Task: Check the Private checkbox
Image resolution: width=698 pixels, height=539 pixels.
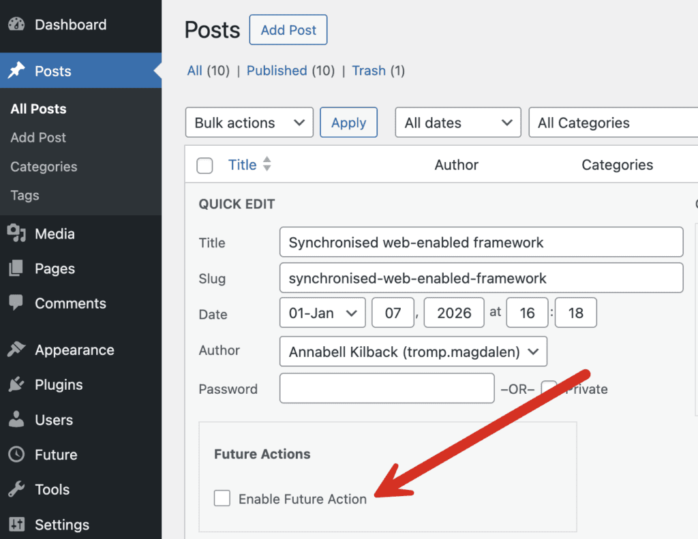Action: click(x=549, y=388)
